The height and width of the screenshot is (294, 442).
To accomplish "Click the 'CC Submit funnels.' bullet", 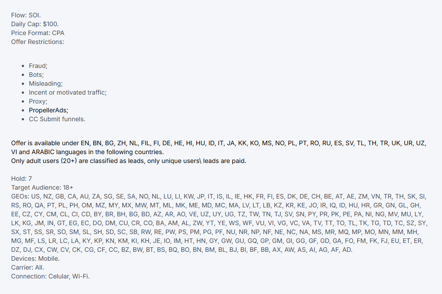I will tap(57, 119).
